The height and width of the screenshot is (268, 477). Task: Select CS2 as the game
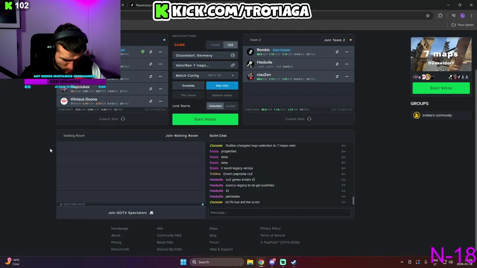point(230,45)
